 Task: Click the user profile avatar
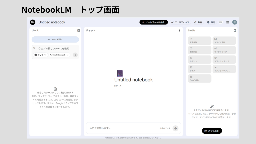pos(234,22)
